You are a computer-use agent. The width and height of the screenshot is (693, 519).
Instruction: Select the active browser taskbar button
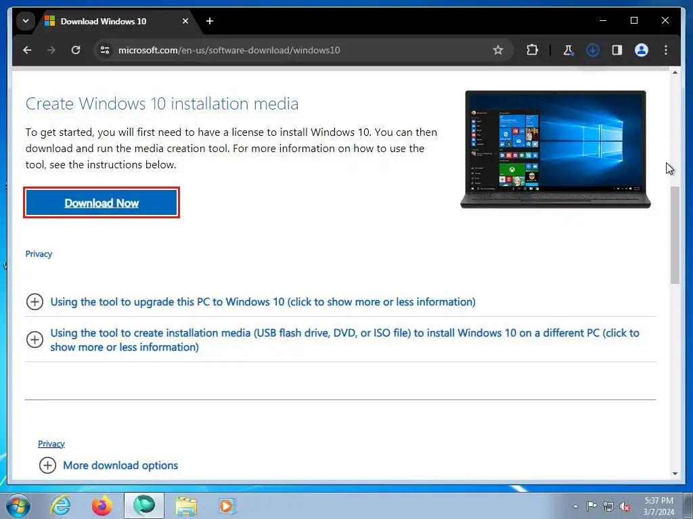click(x=144, y=505)
